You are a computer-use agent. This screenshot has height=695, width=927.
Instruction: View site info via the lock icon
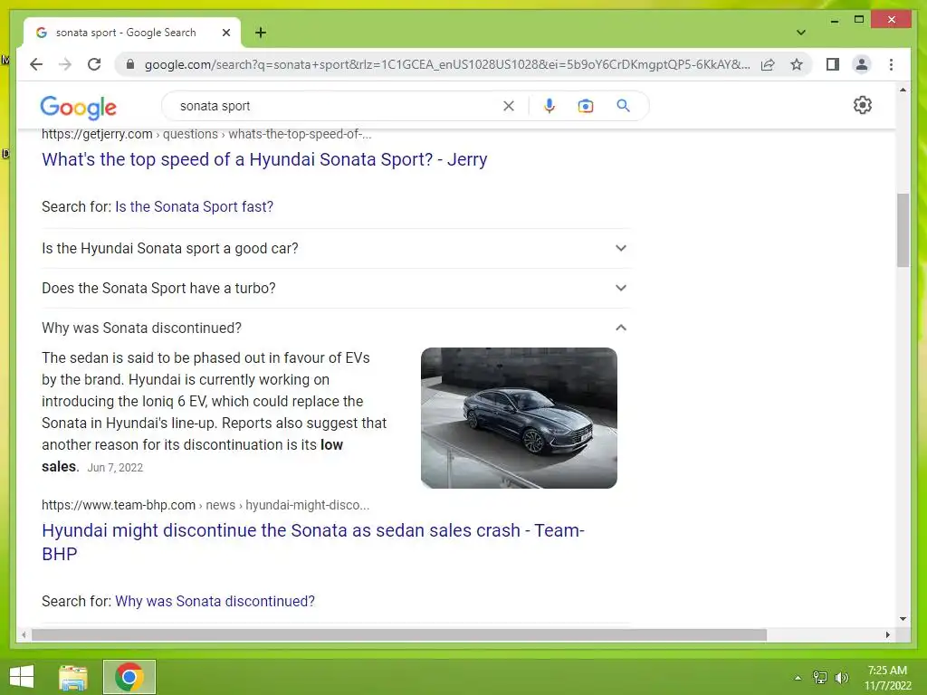point(130,64)
